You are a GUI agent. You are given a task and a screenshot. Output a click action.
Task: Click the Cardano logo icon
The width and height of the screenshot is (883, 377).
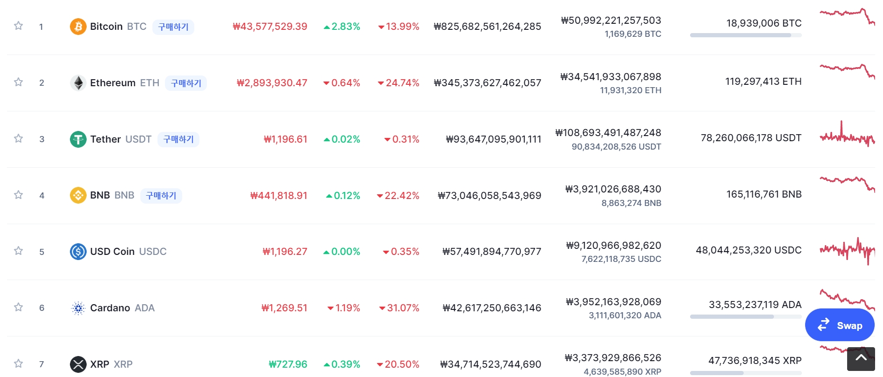pyautogui.click(x=78, y=308)
